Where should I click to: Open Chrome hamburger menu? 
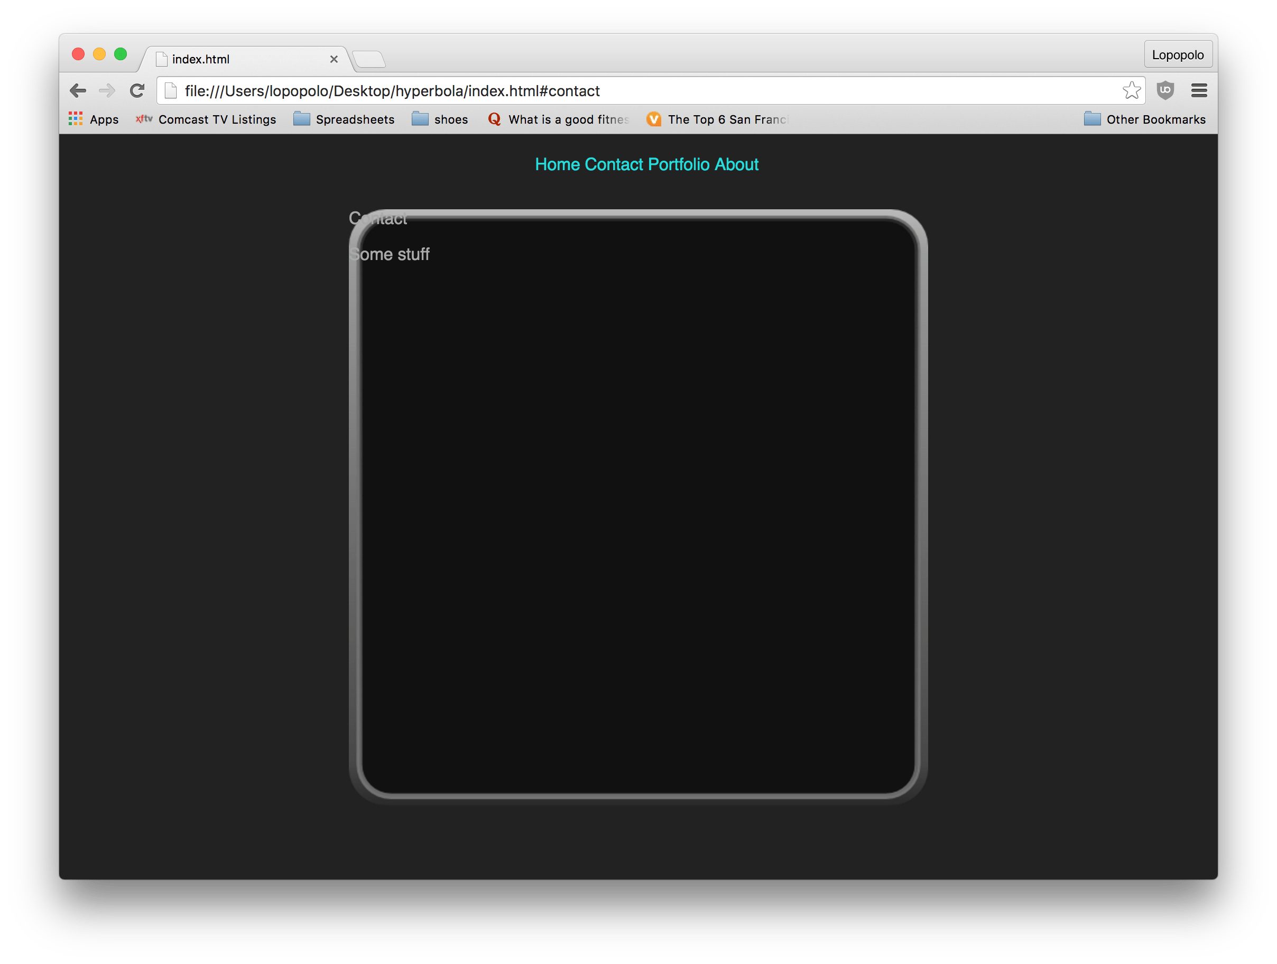(x=1199, y=90)
